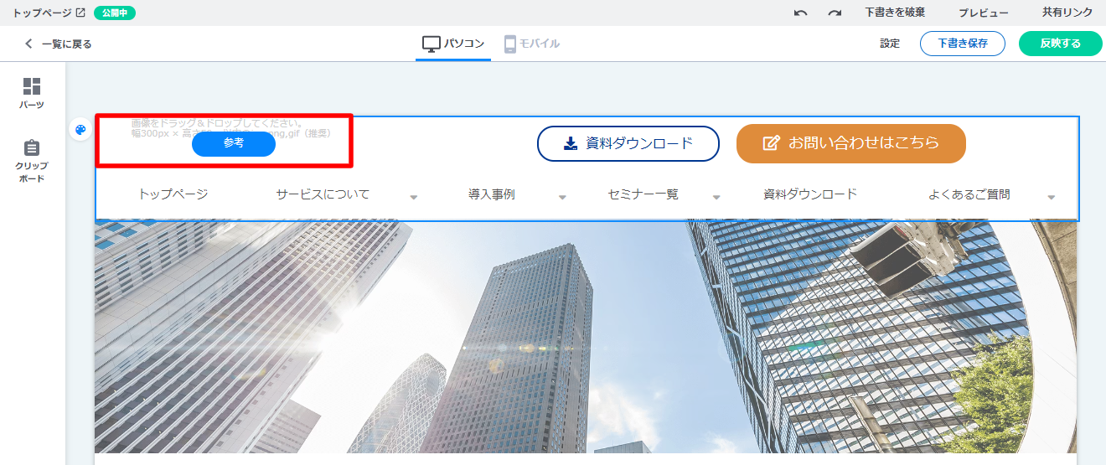Image resolution: width=1106 pixels, height=465 pixels.
Task: Select サービスについて in the navigation menu
Action: point(323,194)
